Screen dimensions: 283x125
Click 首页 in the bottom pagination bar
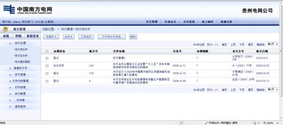[224, 90]
